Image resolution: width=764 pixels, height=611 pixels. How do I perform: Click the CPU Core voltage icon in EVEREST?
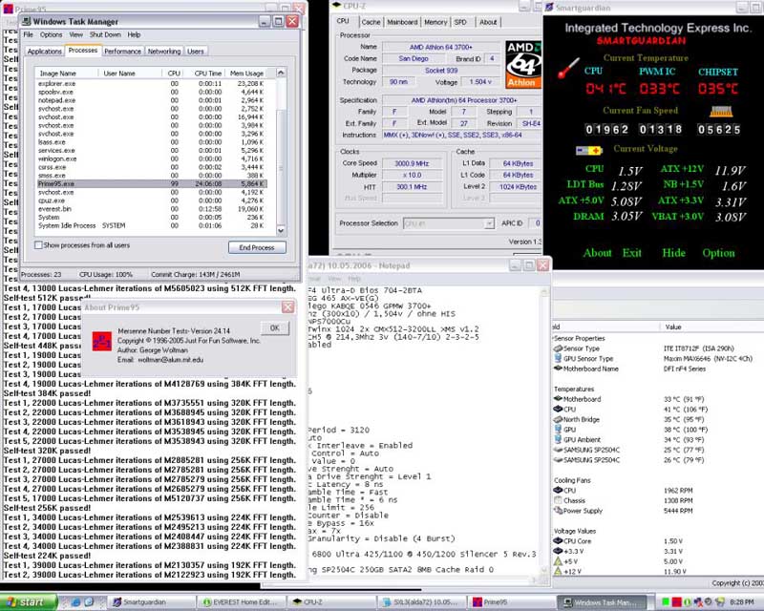tap(558, 540)
